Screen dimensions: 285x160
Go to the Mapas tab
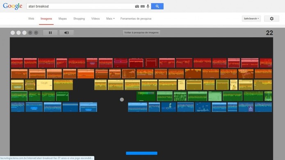click(62, 18)
